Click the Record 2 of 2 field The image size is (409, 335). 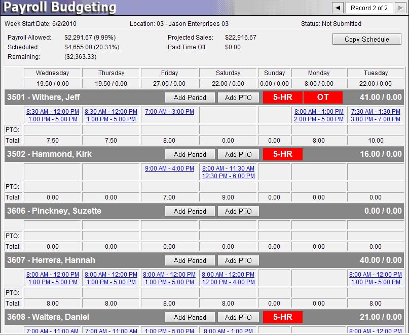(369, 8)
